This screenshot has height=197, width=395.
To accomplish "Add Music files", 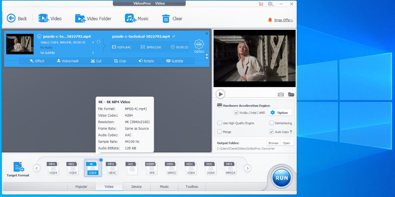I will point(137,18).
